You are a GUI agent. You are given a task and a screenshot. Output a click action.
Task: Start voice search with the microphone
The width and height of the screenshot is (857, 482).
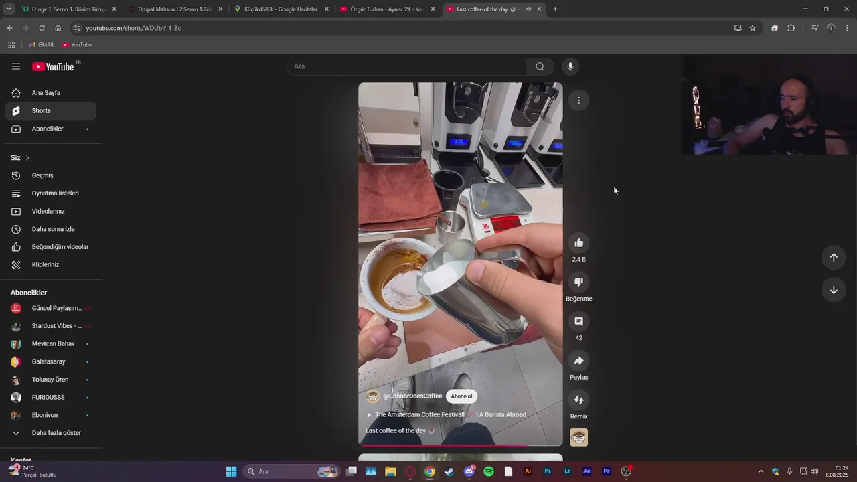click(570, 66)
